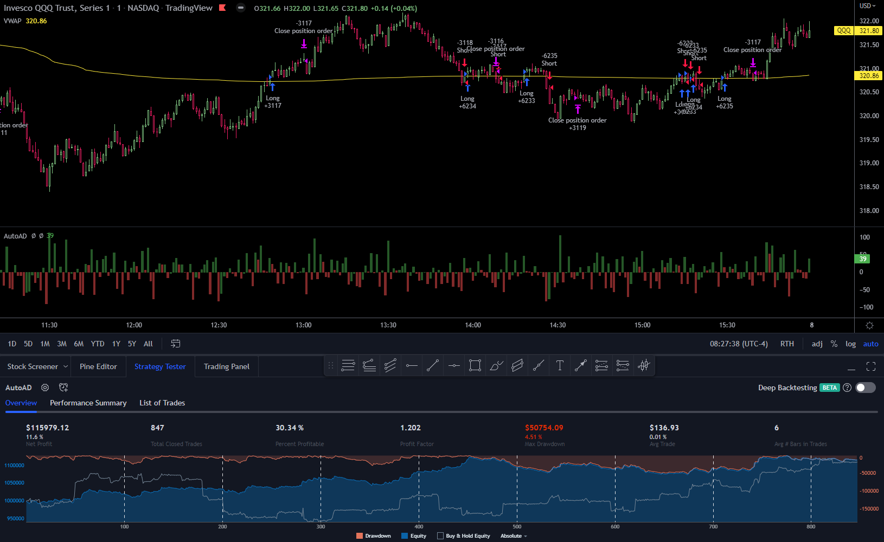Set chart range to 3M
The image size is (884, 542).
point(62,344)
